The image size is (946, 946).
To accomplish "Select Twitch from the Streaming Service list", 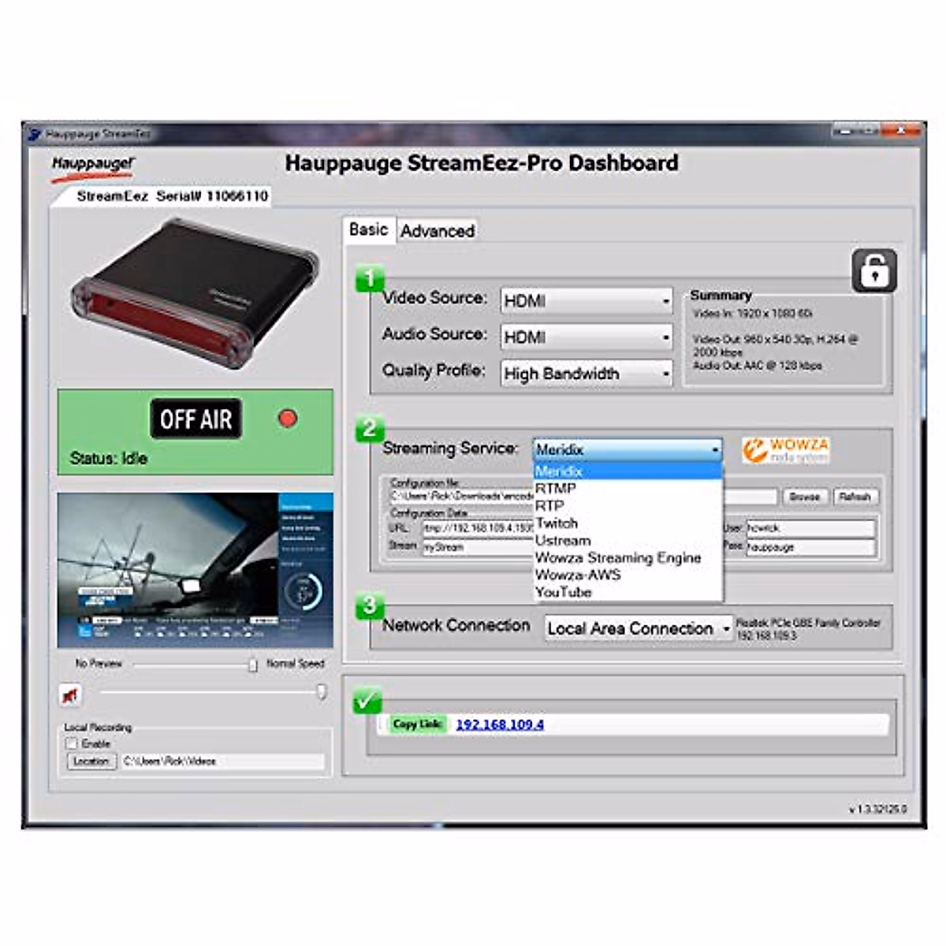I will coord(556,523).
